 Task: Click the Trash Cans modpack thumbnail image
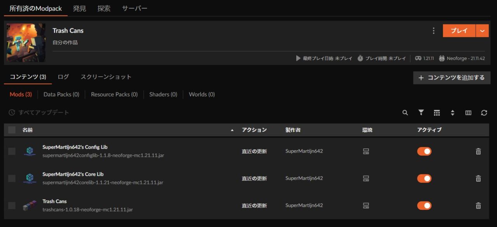[26, 43]
